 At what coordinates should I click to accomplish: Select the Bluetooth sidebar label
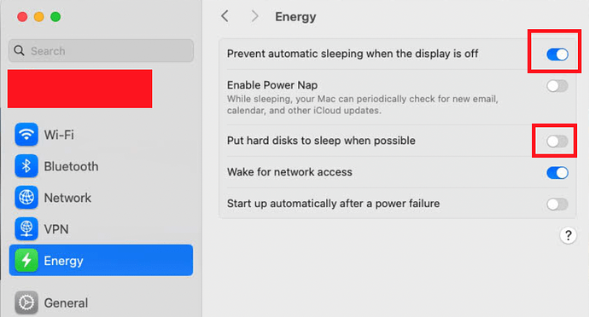[x=72, y=166]
